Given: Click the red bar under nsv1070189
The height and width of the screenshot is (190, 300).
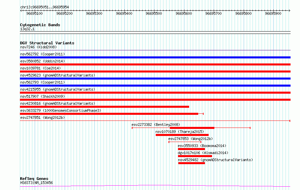Looking at the screenshot, I should point(182,135).
